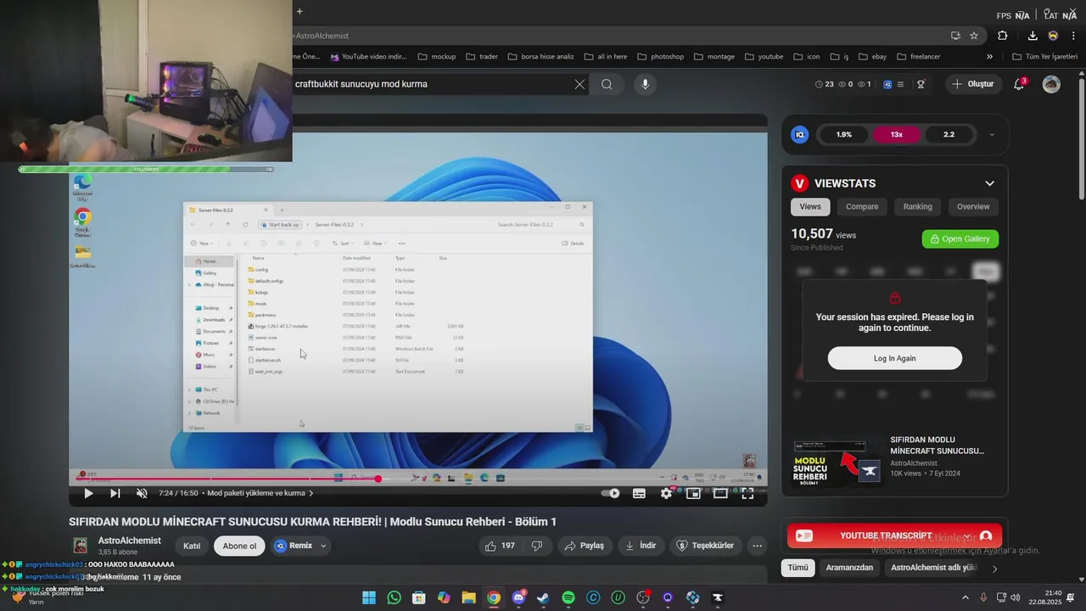Open video player settings gear

666,493
